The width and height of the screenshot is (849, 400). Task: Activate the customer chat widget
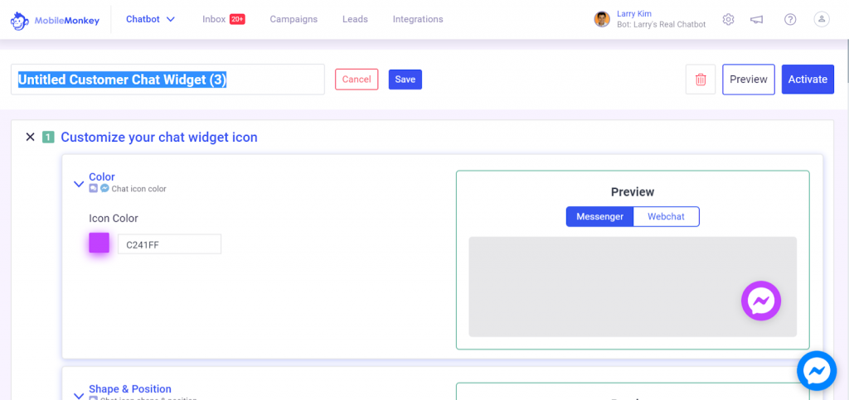tap(808, 80)
